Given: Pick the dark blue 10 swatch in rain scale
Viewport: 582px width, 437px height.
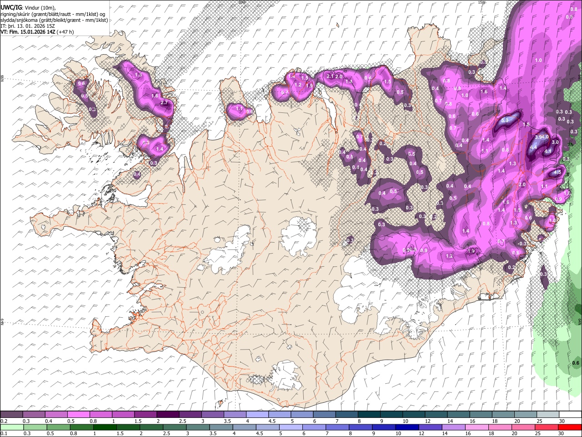Looking at the screenshot, I should tap(407, 427).
